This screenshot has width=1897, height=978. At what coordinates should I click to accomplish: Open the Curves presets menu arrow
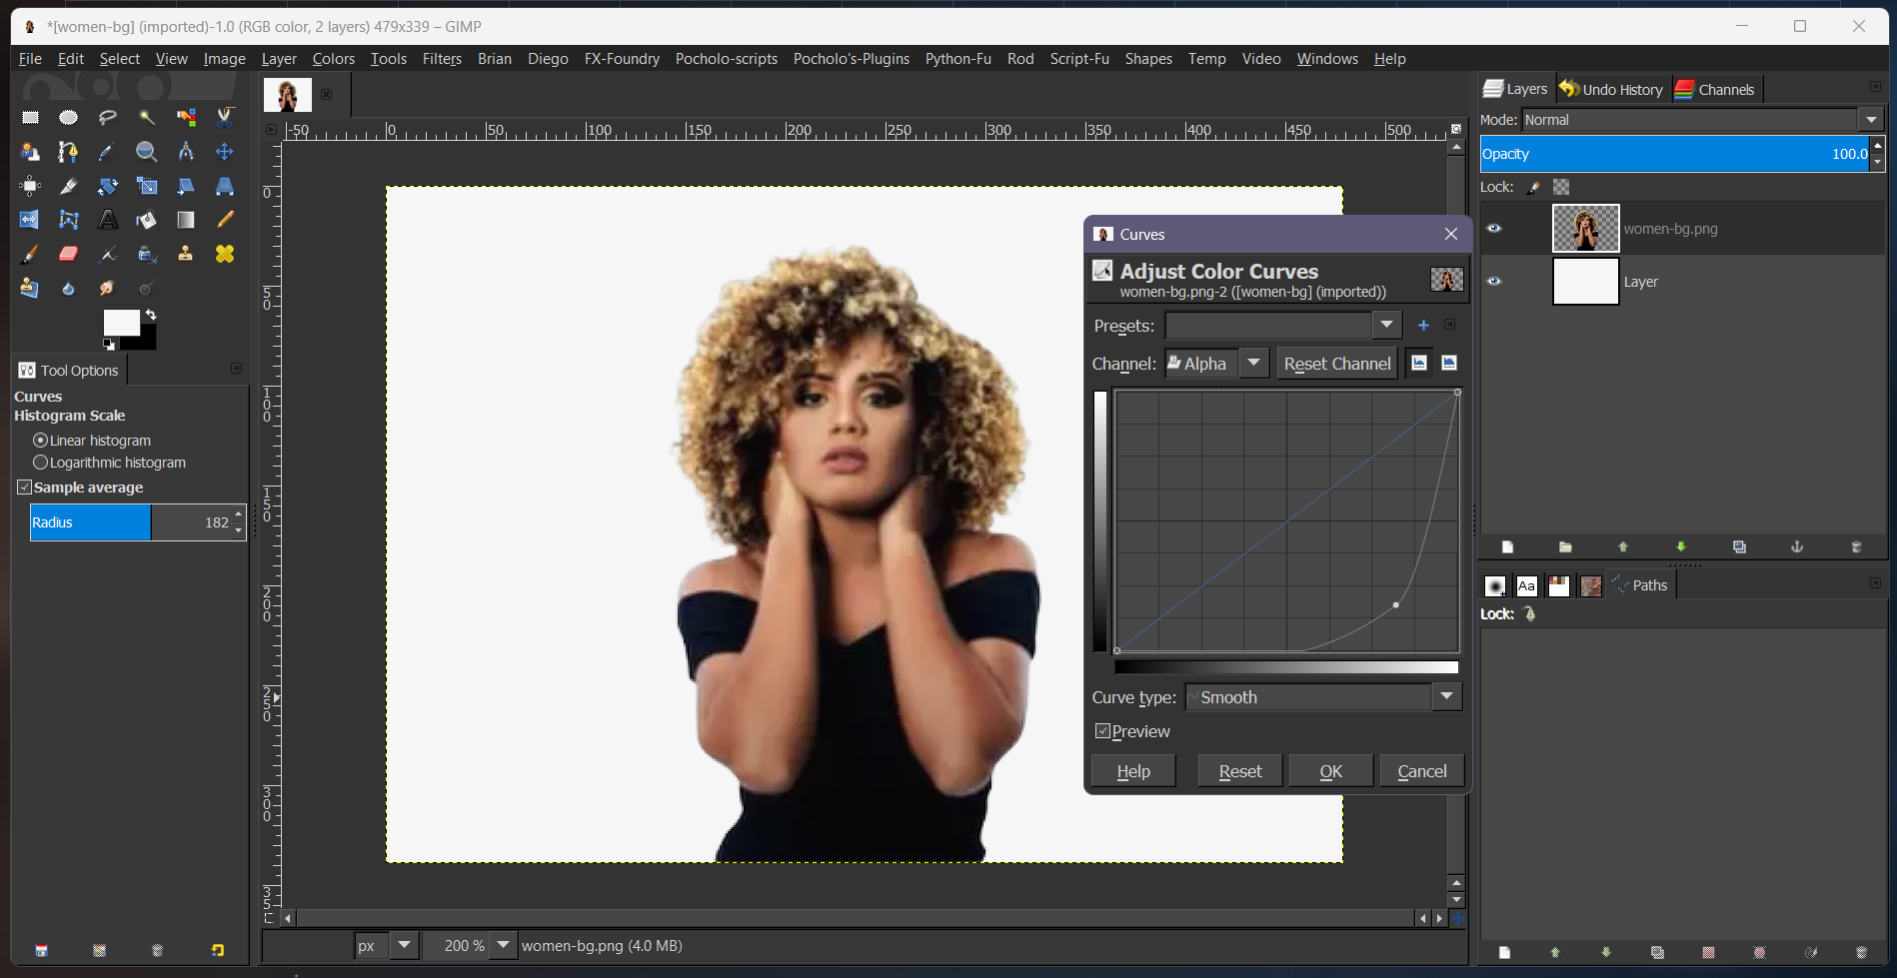coord(1450,325)
